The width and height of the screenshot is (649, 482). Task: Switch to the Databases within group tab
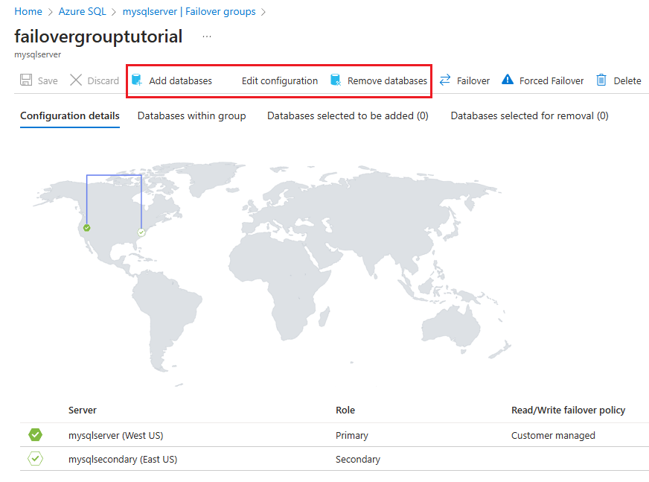(191, 116)
